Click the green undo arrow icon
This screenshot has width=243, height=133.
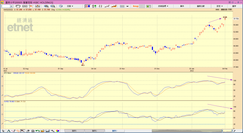coord(38,131)
